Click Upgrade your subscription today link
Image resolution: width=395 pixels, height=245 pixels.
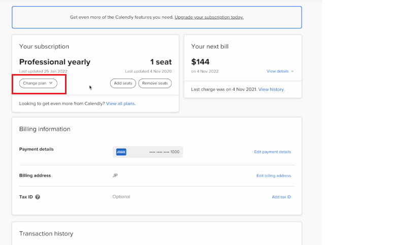click(209, 17)
